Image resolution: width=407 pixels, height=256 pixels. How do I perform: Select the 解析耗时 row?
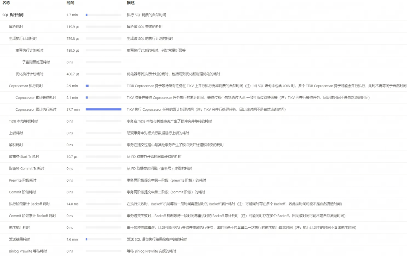(15, 26)
